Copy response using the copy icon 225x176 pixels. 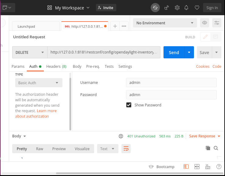(x=208, y=148)
